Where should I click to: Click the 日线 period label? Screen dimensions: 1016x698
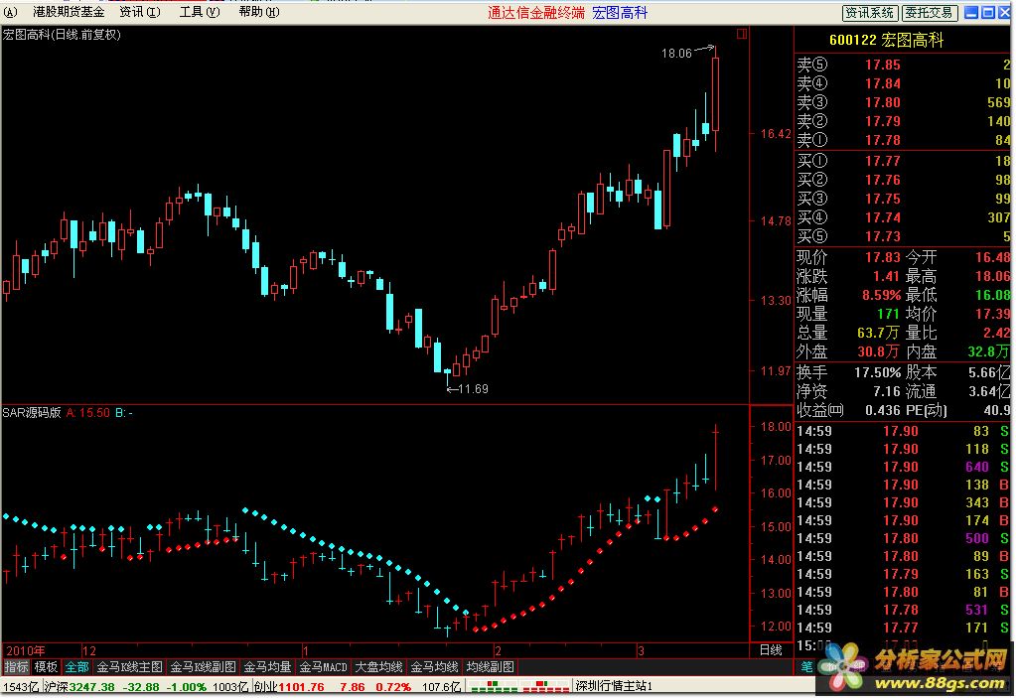(771, 650)
